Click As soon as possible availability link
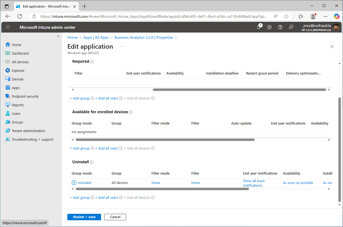Screen dimensions: 343x227 298,183
